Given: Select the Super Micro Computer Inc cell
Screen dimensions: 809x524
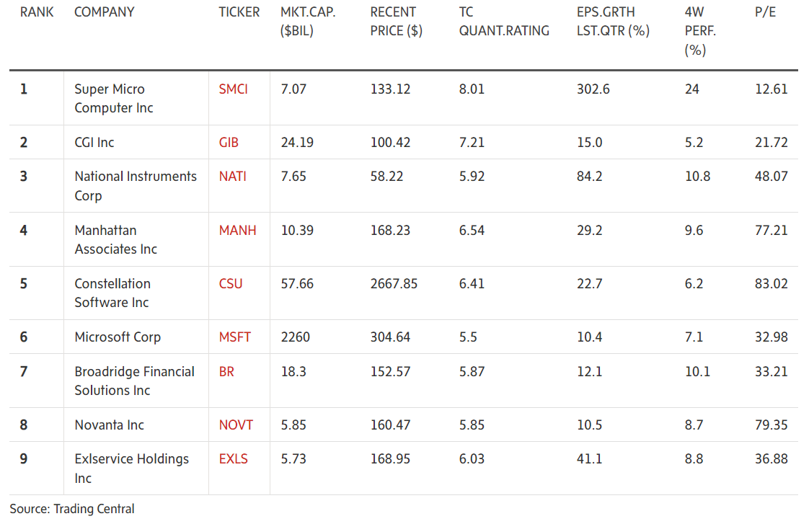Looking at the screenshot, I should click(x=136, y=99).
